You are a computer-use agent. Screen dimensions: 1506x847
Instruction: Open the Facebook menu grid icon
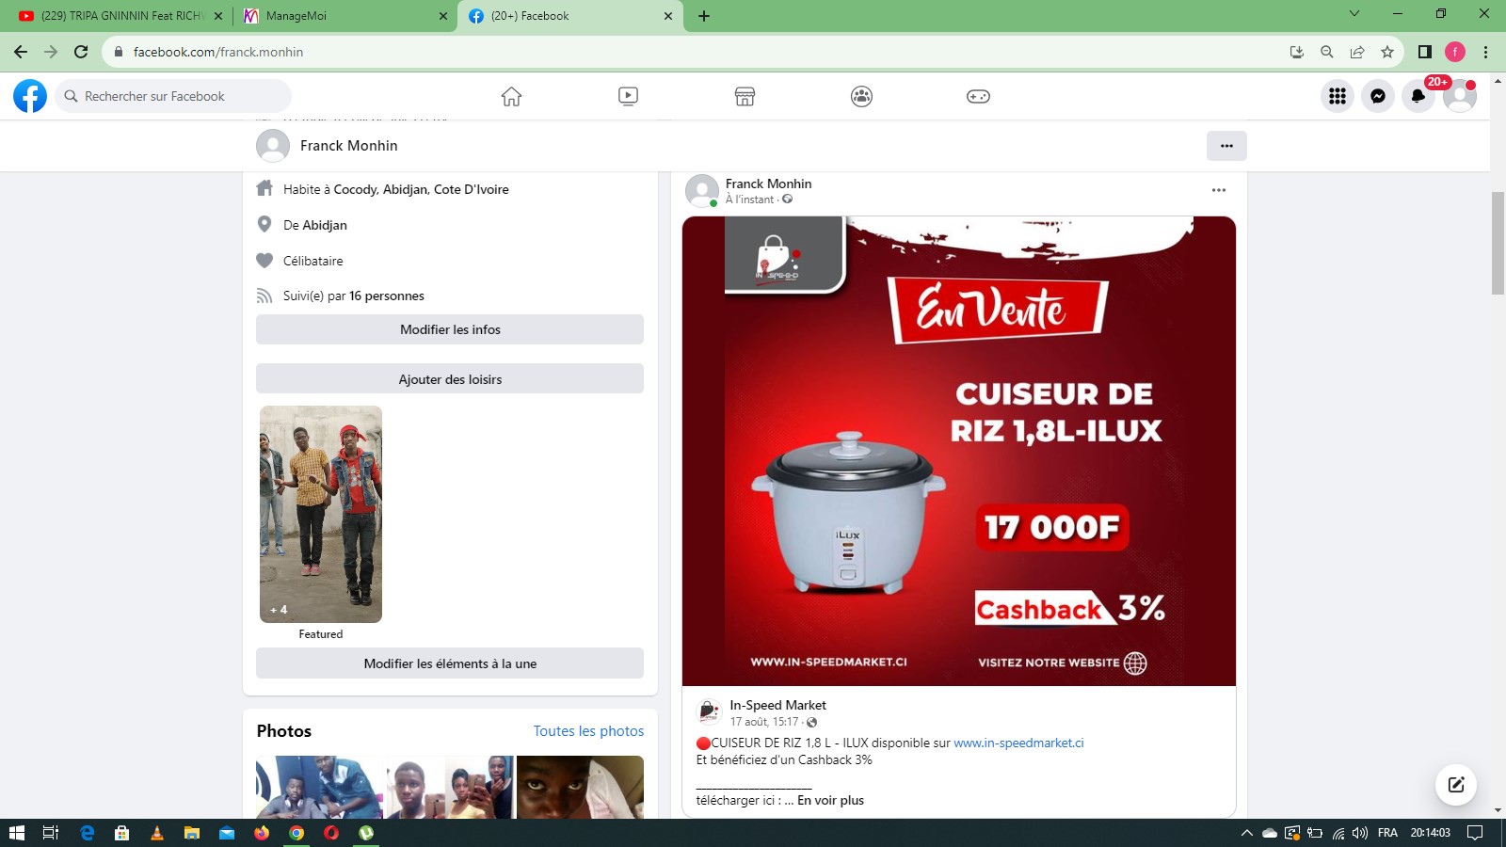(x=1338, y=96)
